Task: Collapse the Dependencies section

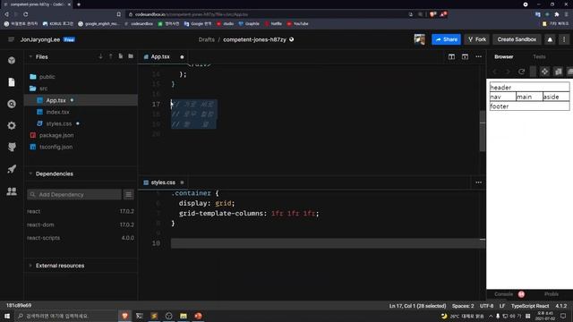Action: [x=30, y=174]
